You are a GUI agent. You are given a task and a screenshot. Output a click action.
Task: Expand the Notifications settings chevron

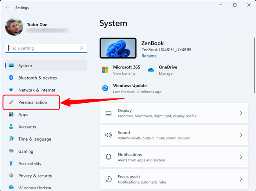coord(241,157)
